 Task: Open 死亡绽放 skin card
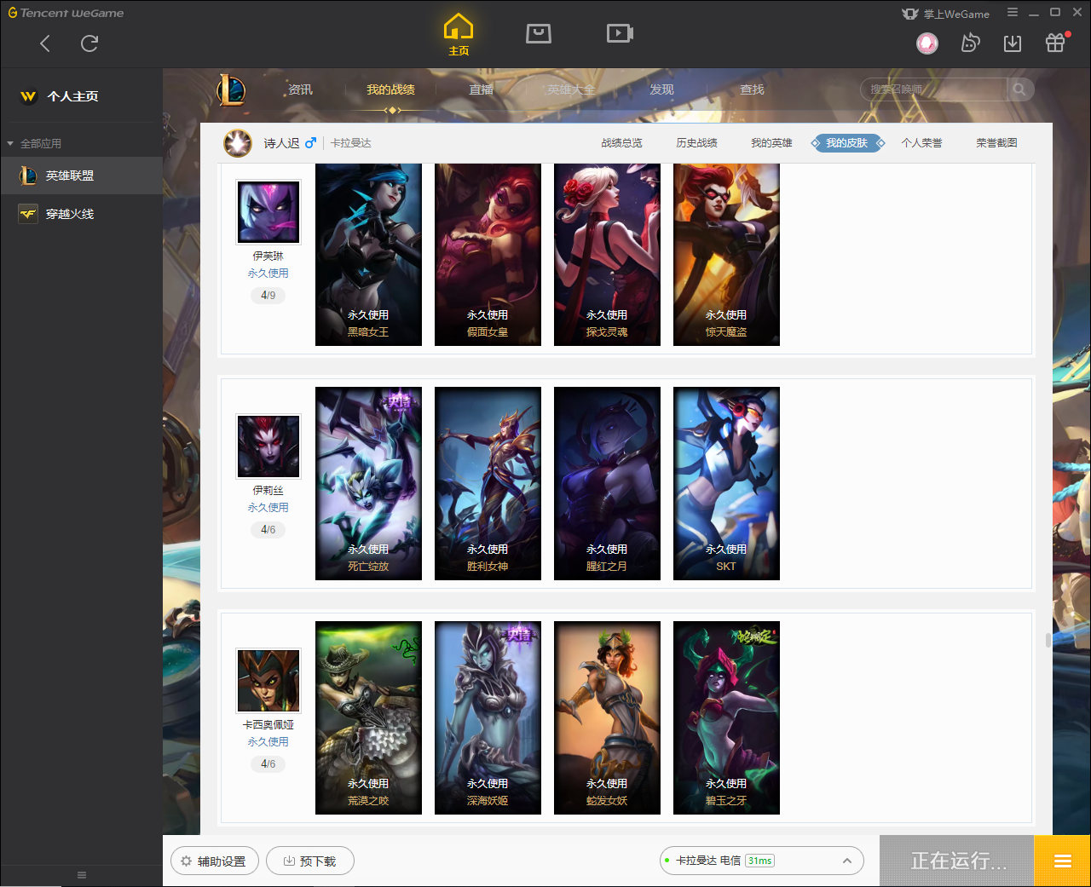[368, 483]
